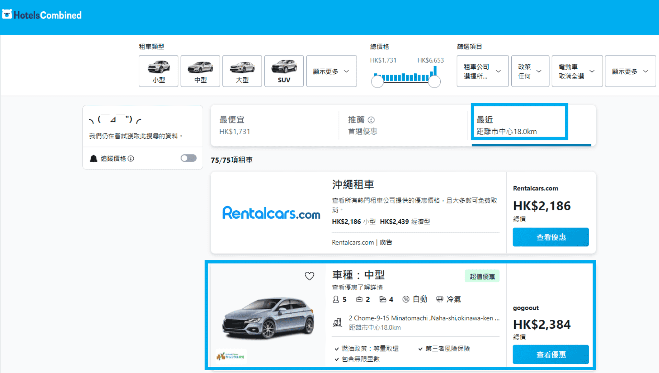
Task: Open the 車種：中型 listing title
Action: click(x=358, y=275)
